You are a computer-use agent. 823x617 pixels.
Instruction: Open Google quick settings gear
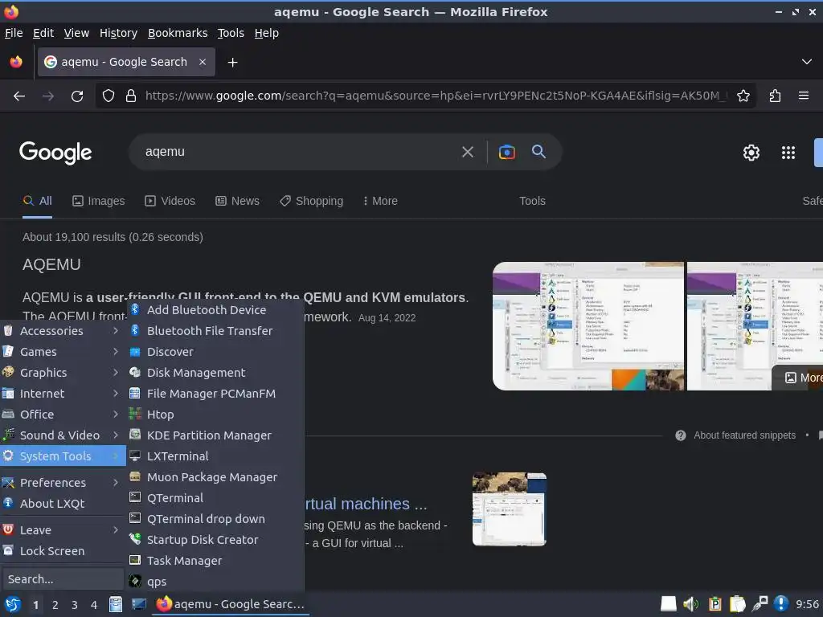[751, 152]
